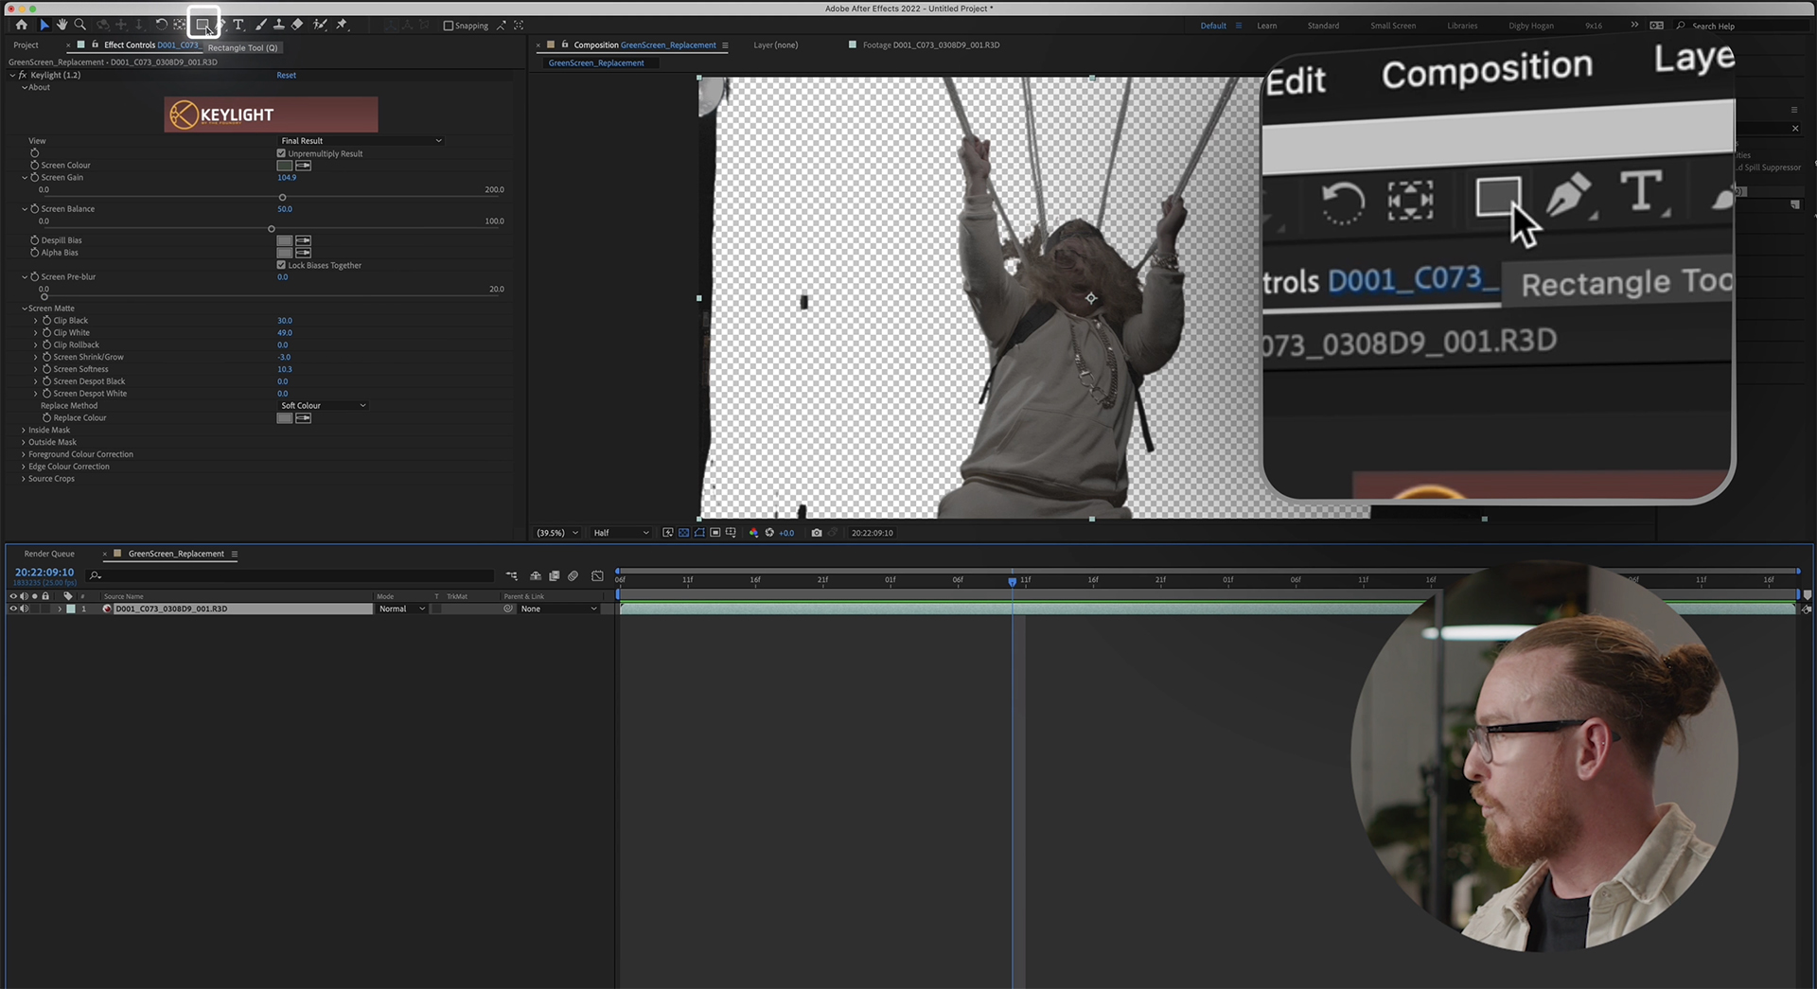Open the Keylight View dropdown
The height and width of the screenshot is (989, 1817).
360,141
